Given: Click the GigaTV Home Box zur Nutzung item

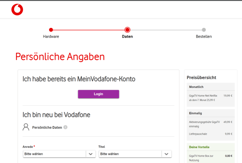Looking at the screenshot, I should [201, 158].
